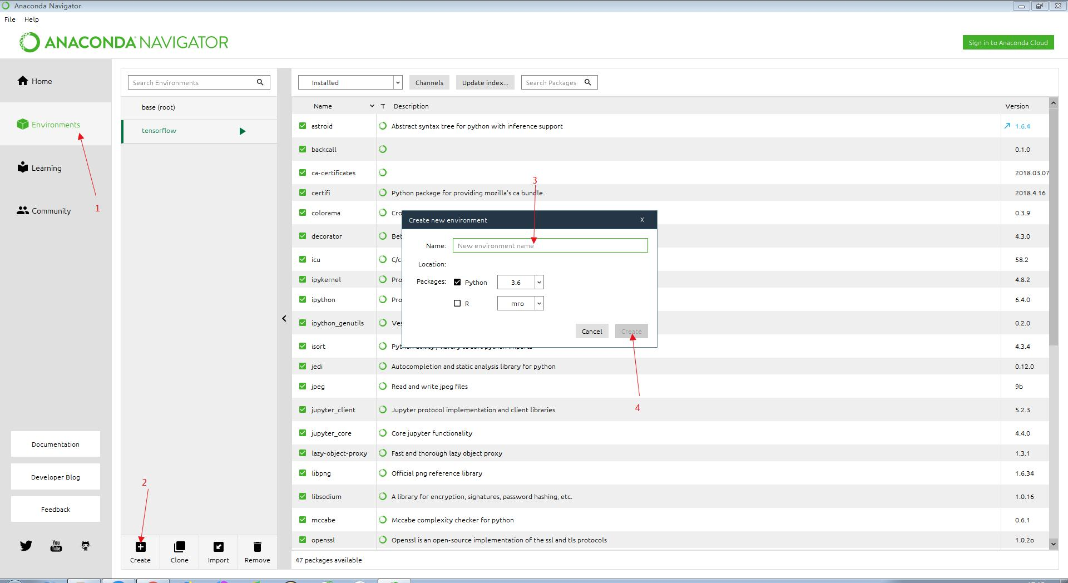Image resolution: width=1068 pixels, height=583 pixels.
Task: Open the Help menu
Action: (x=32, y=19)
